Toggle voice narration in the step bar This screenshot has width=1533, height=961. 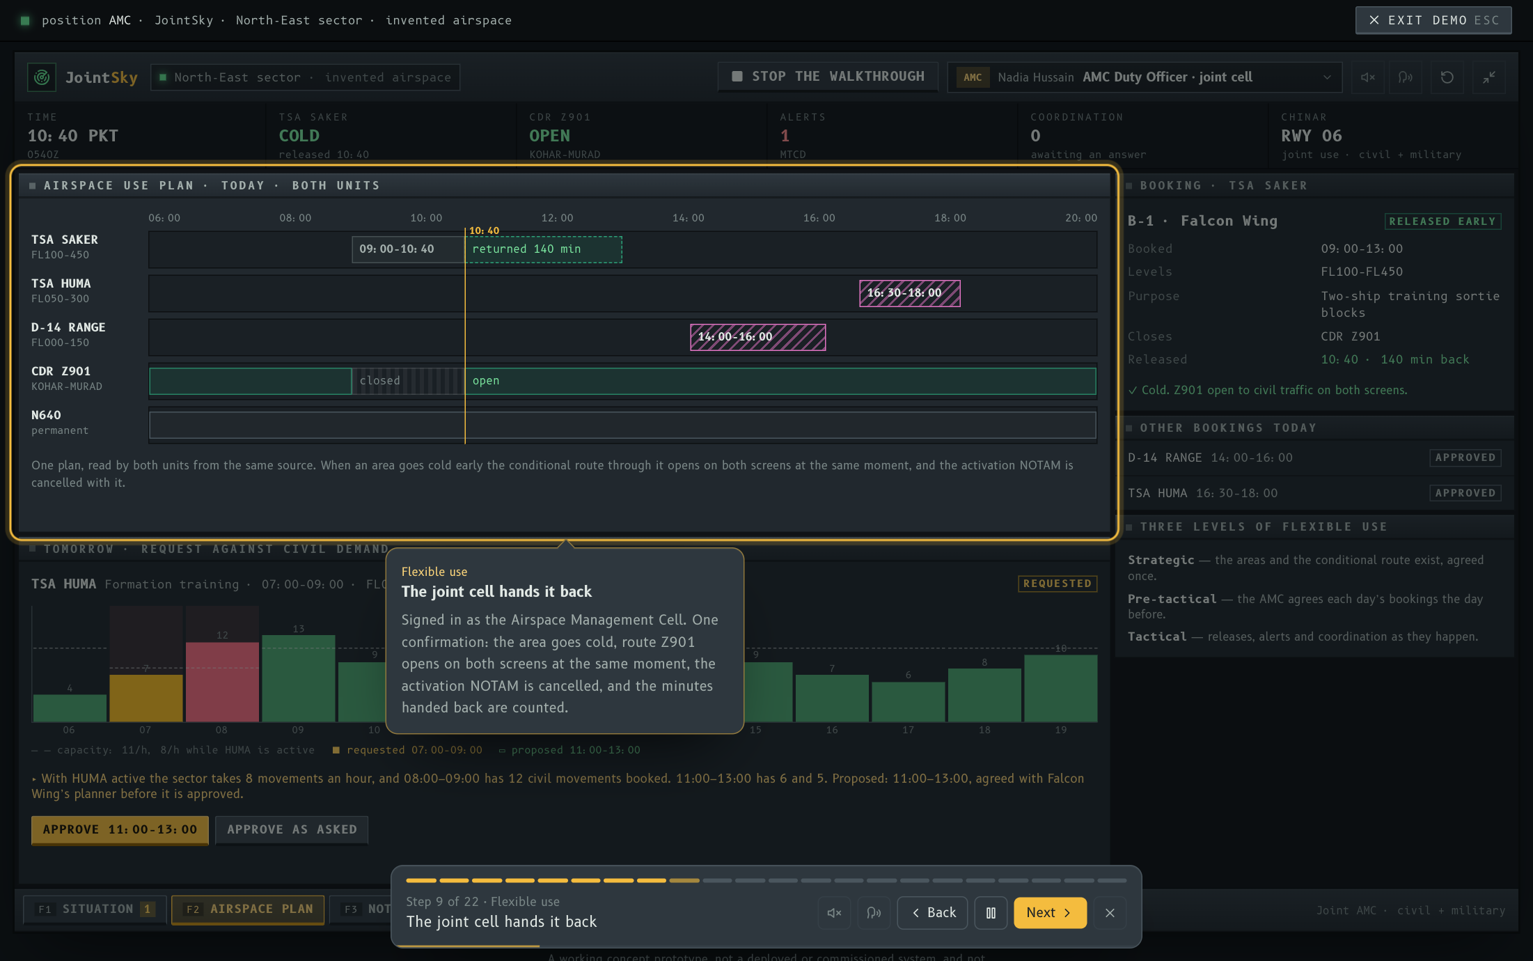point(874,912)
